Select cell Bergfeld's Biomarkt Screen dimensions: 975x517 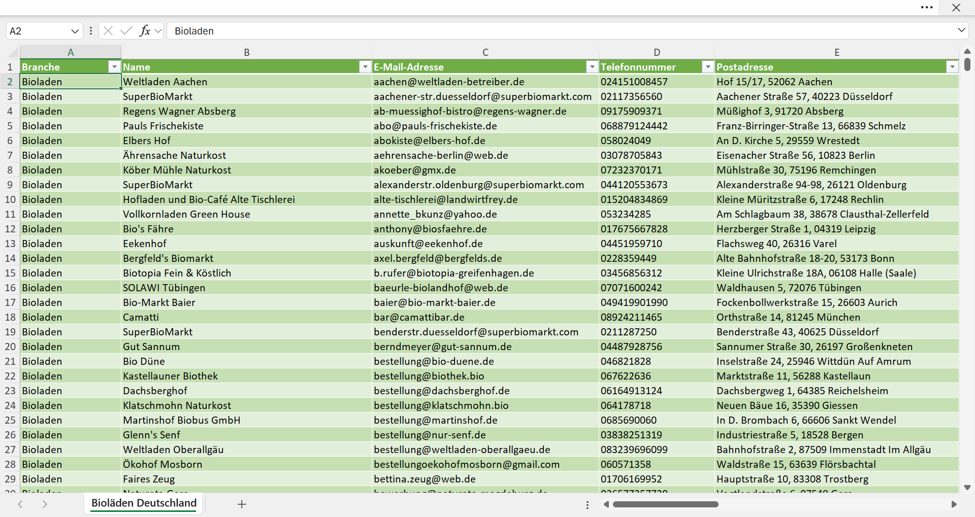(247, 258)
